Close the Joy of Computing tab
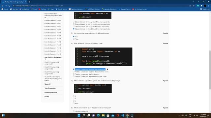Screen dimensions: 211x118 25,2
